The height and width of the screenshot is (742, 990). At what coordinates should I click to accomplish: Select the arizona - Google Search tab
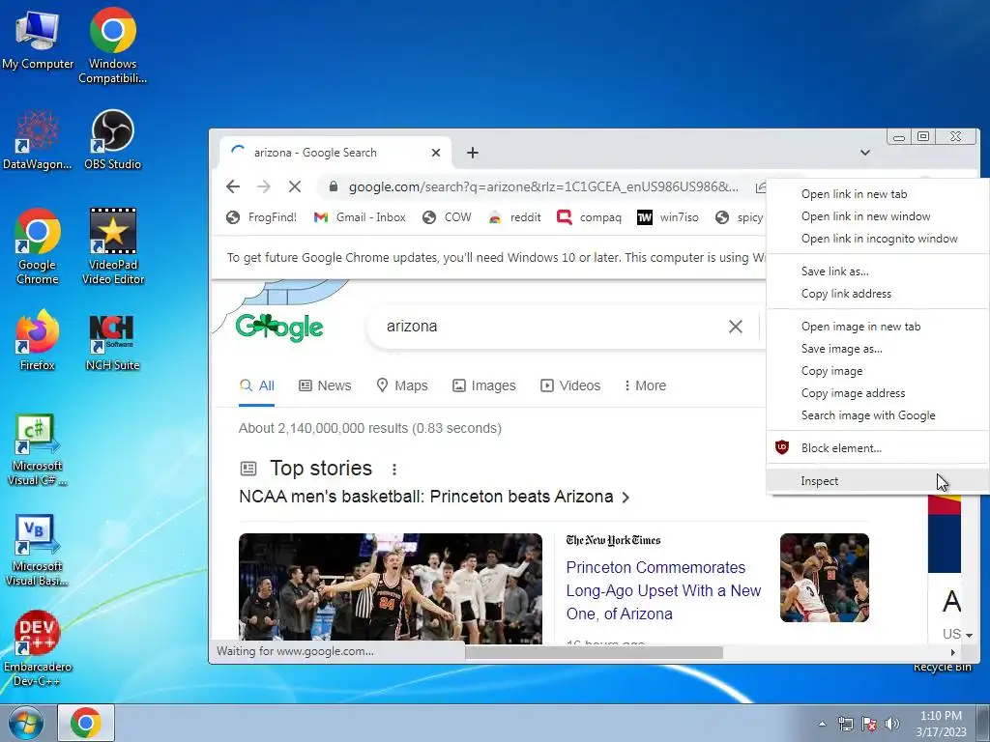coord(335,153)
